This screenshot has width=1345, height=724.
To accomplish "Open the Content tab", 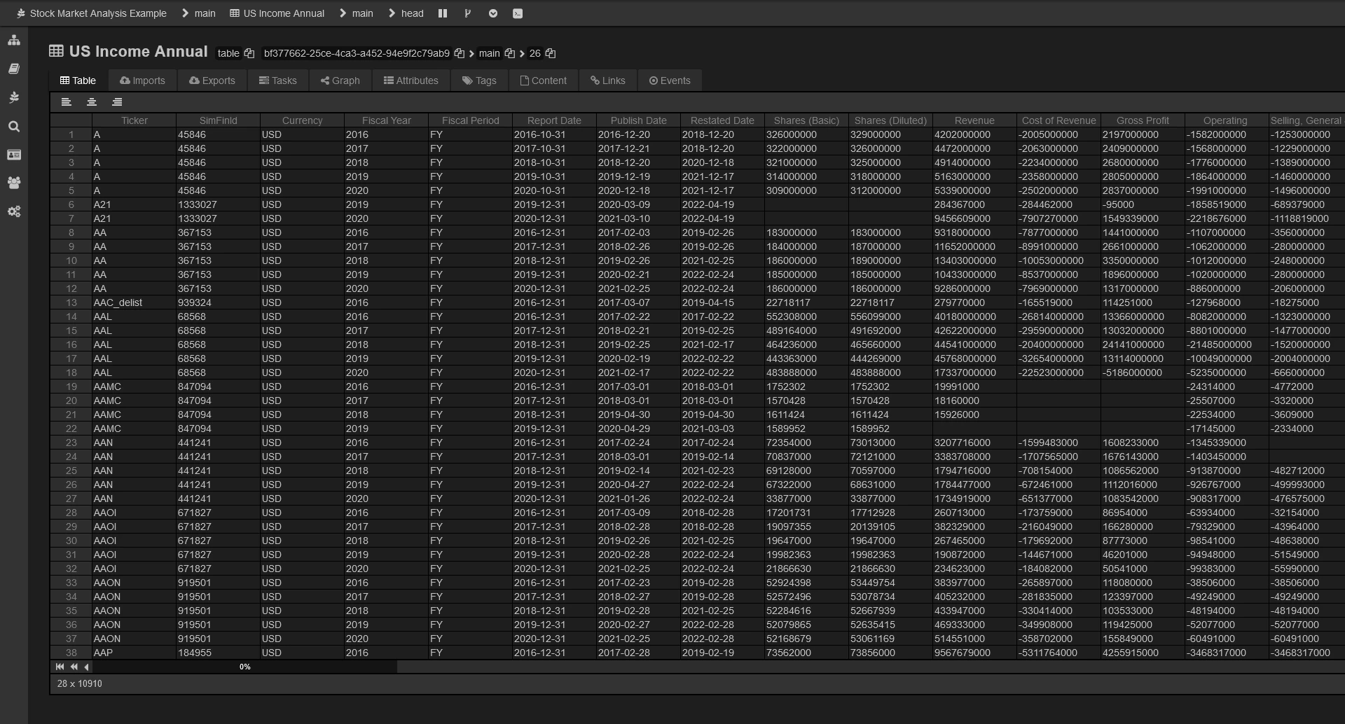I will [x=544, y=81].
